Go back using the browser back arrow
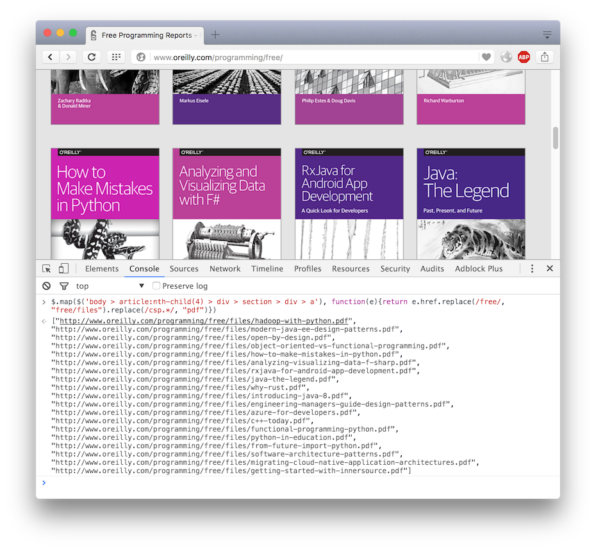Viewport: 596px width, 550px height. pyautogui.click(x=50, y=57)
